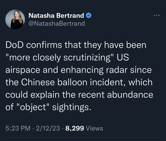Open the three-dot more options menu
This screenshot has height=141, width=166.
[x=157, y=16]
